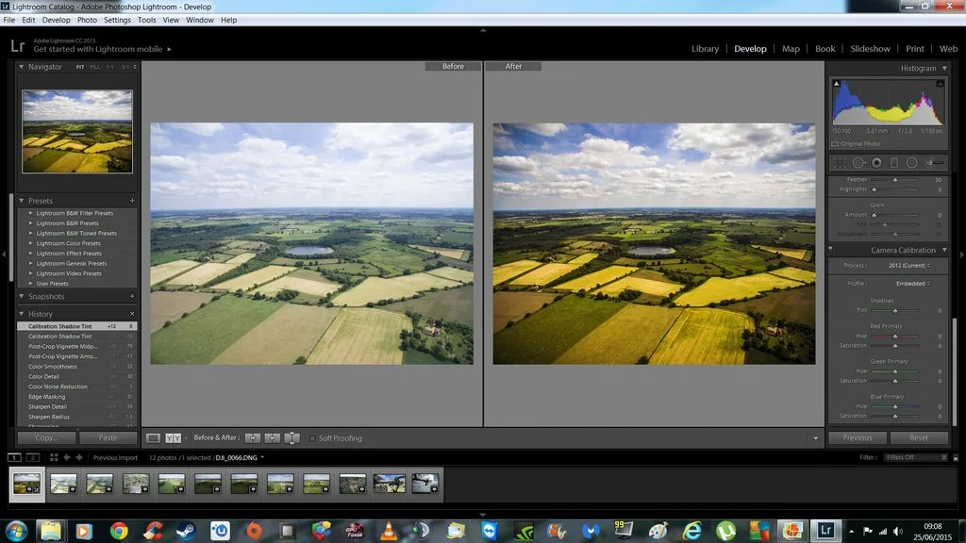Viewport: 966px width, 543px height.
Task: Open Grid view from filmstrip bar
Action: (x=54, y=457)
